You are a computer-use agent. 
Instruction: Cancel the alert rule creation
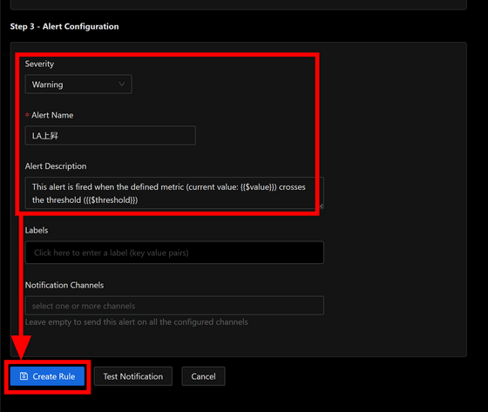(x=203, y=376)
